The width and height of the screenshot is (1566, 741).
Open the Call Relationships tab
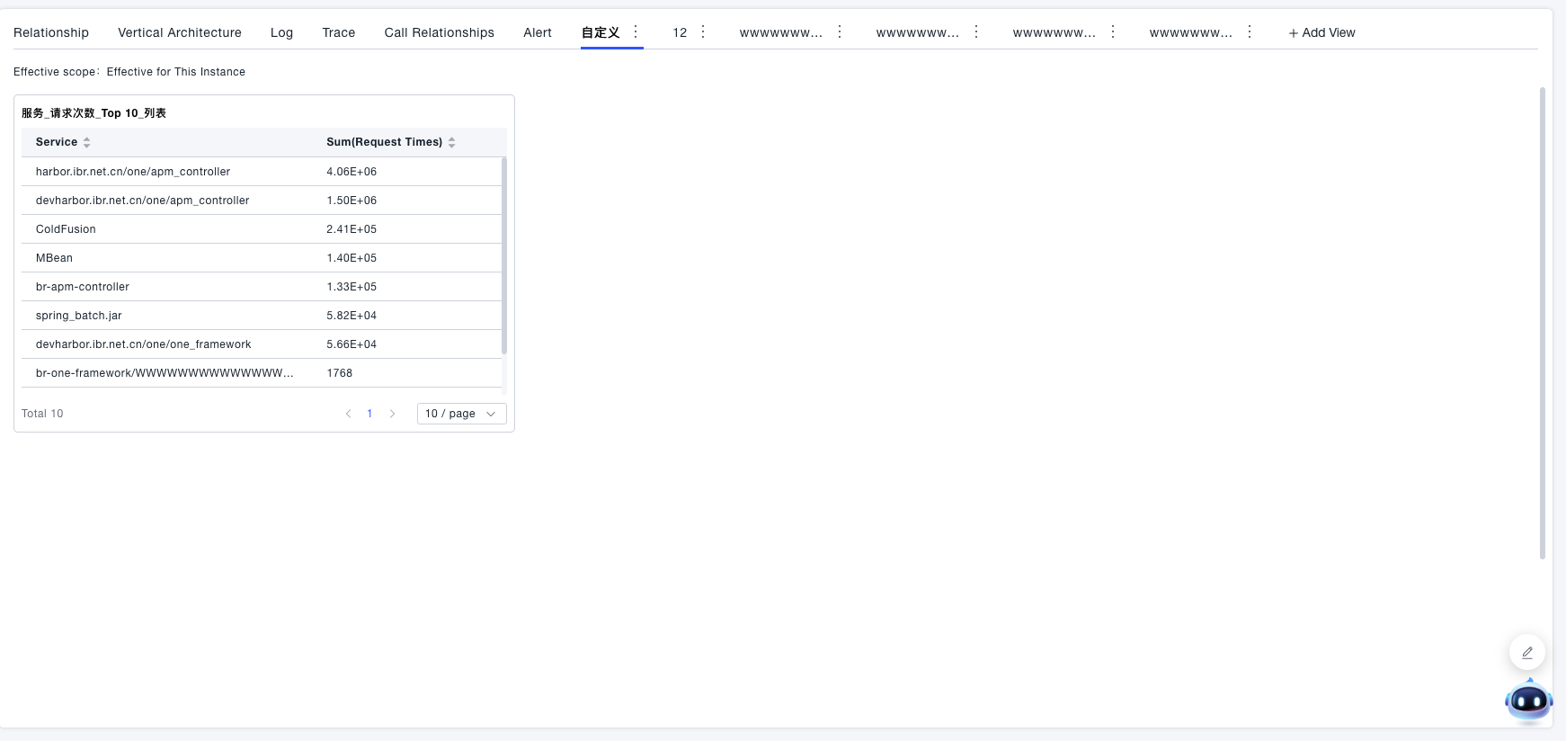pyautogui.click(x=439, y=32)
